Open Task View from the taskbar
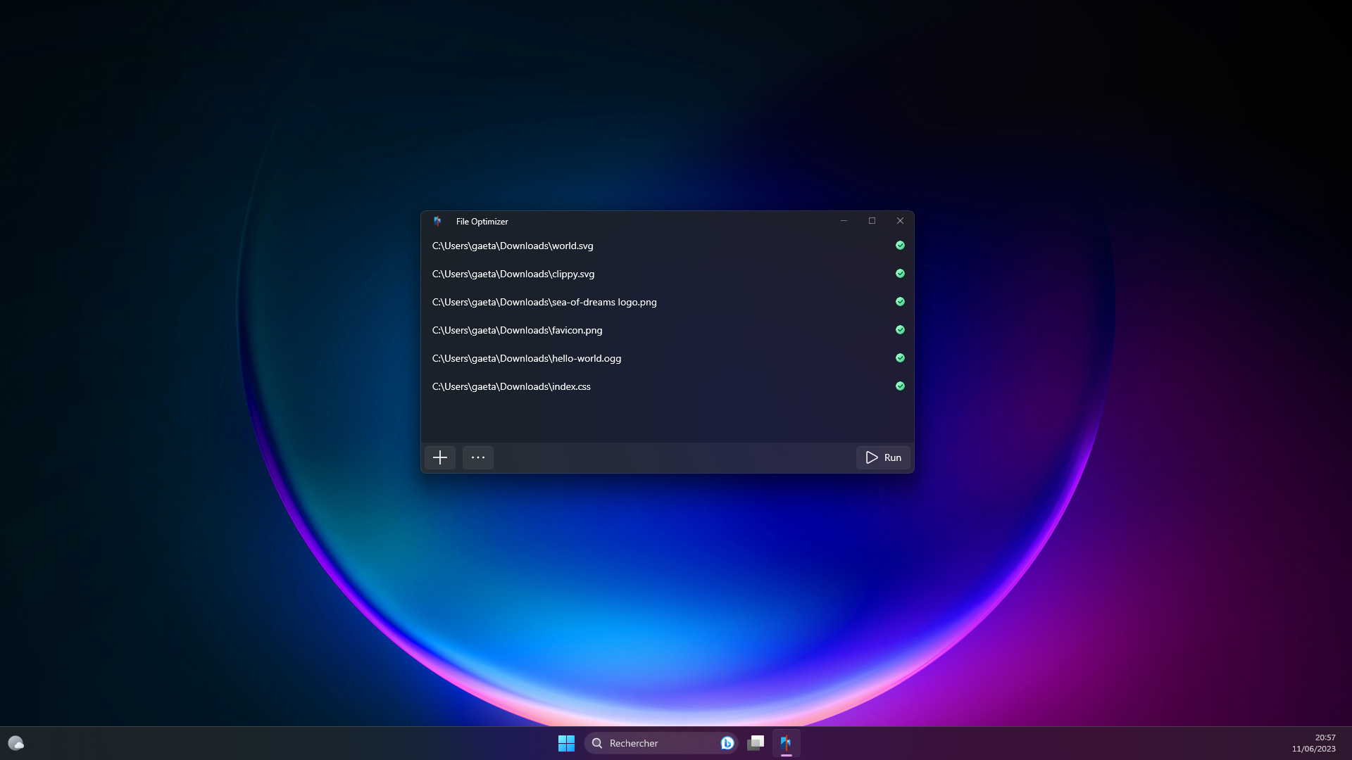The image size is (1352, 760). (756, 743)
